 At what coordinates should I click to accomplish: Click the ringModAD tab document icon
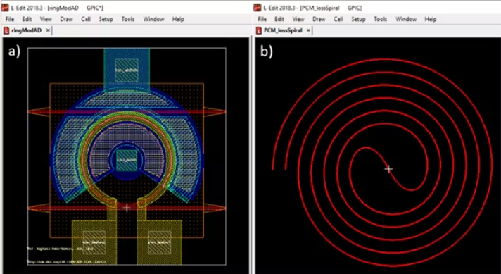click(6, 31)
